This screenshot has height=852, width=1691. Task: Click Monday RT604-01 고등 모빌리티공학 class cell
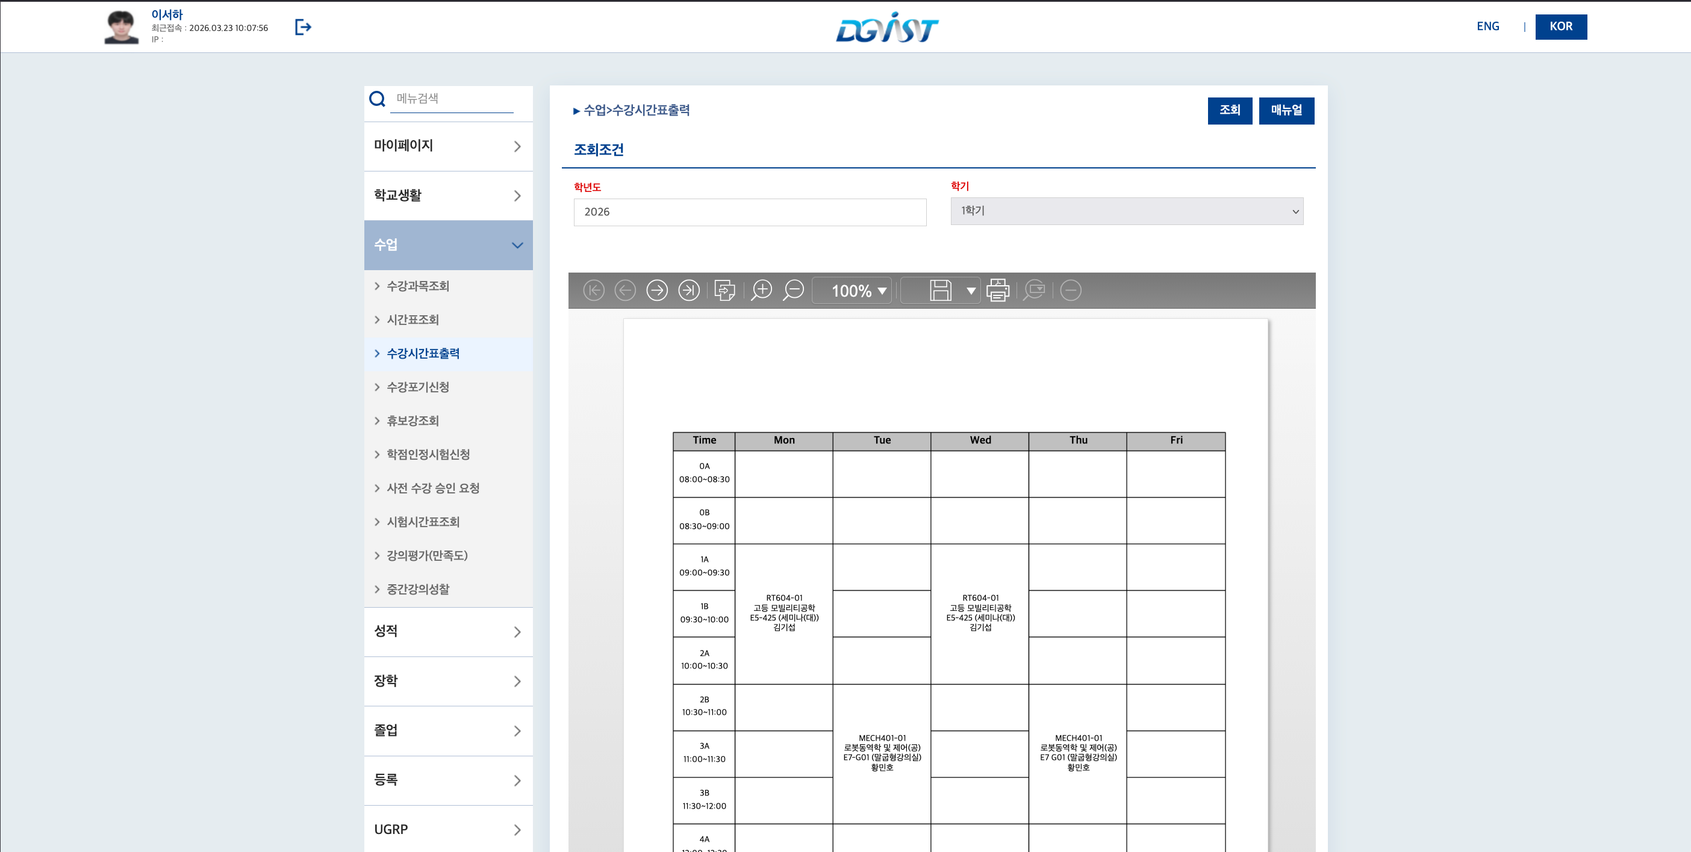(784, 613)
